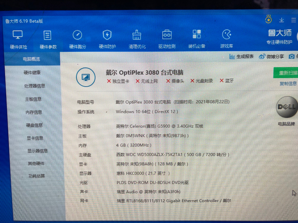
Task: Click the 电脑型号 row label
Action: pyautogui.click(x=86, y=102)
